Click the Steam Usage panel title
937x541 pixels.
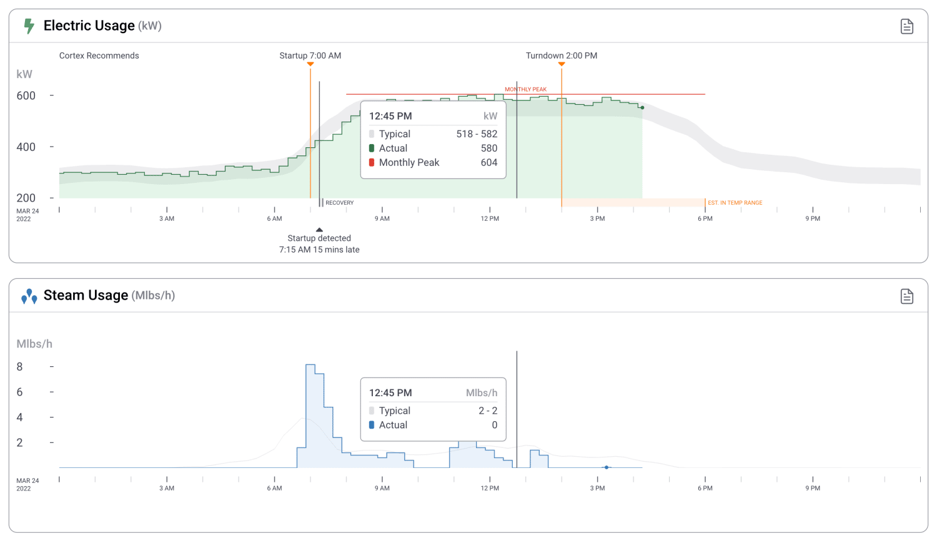pyautogui.click(x=86, y=296)
